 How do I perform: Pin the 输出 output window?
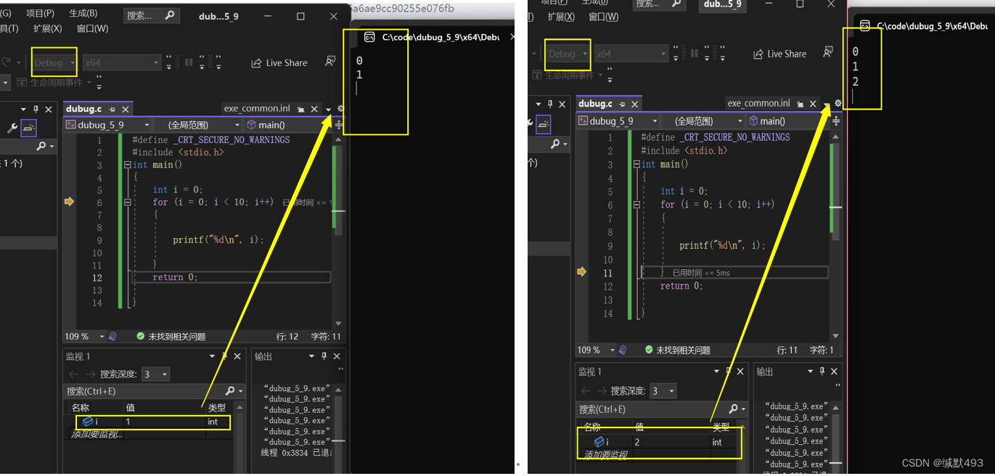pyautogui.click(x=324, y=356)
